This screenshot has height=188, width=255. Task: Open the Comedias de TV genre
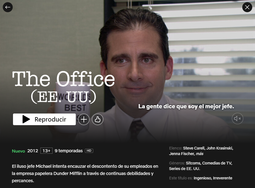point(217,163)
